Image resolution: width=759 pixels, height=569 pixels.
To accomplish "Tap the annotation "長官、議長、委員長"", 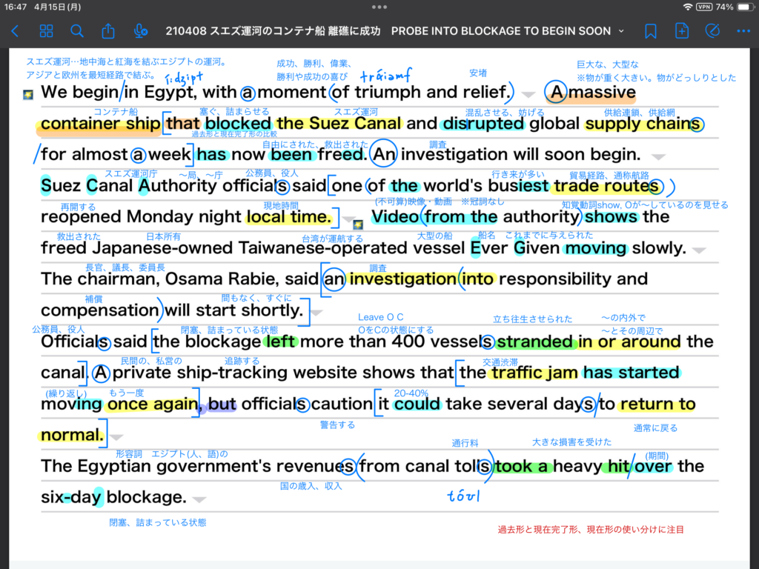I will (125, 267).
